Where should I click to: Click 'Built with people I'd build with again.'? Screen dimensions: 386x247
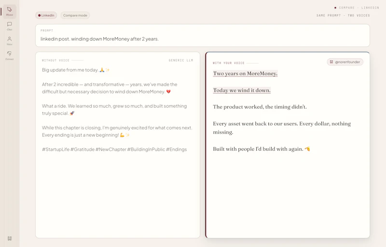pyautogui.click(x=258, y=149)
